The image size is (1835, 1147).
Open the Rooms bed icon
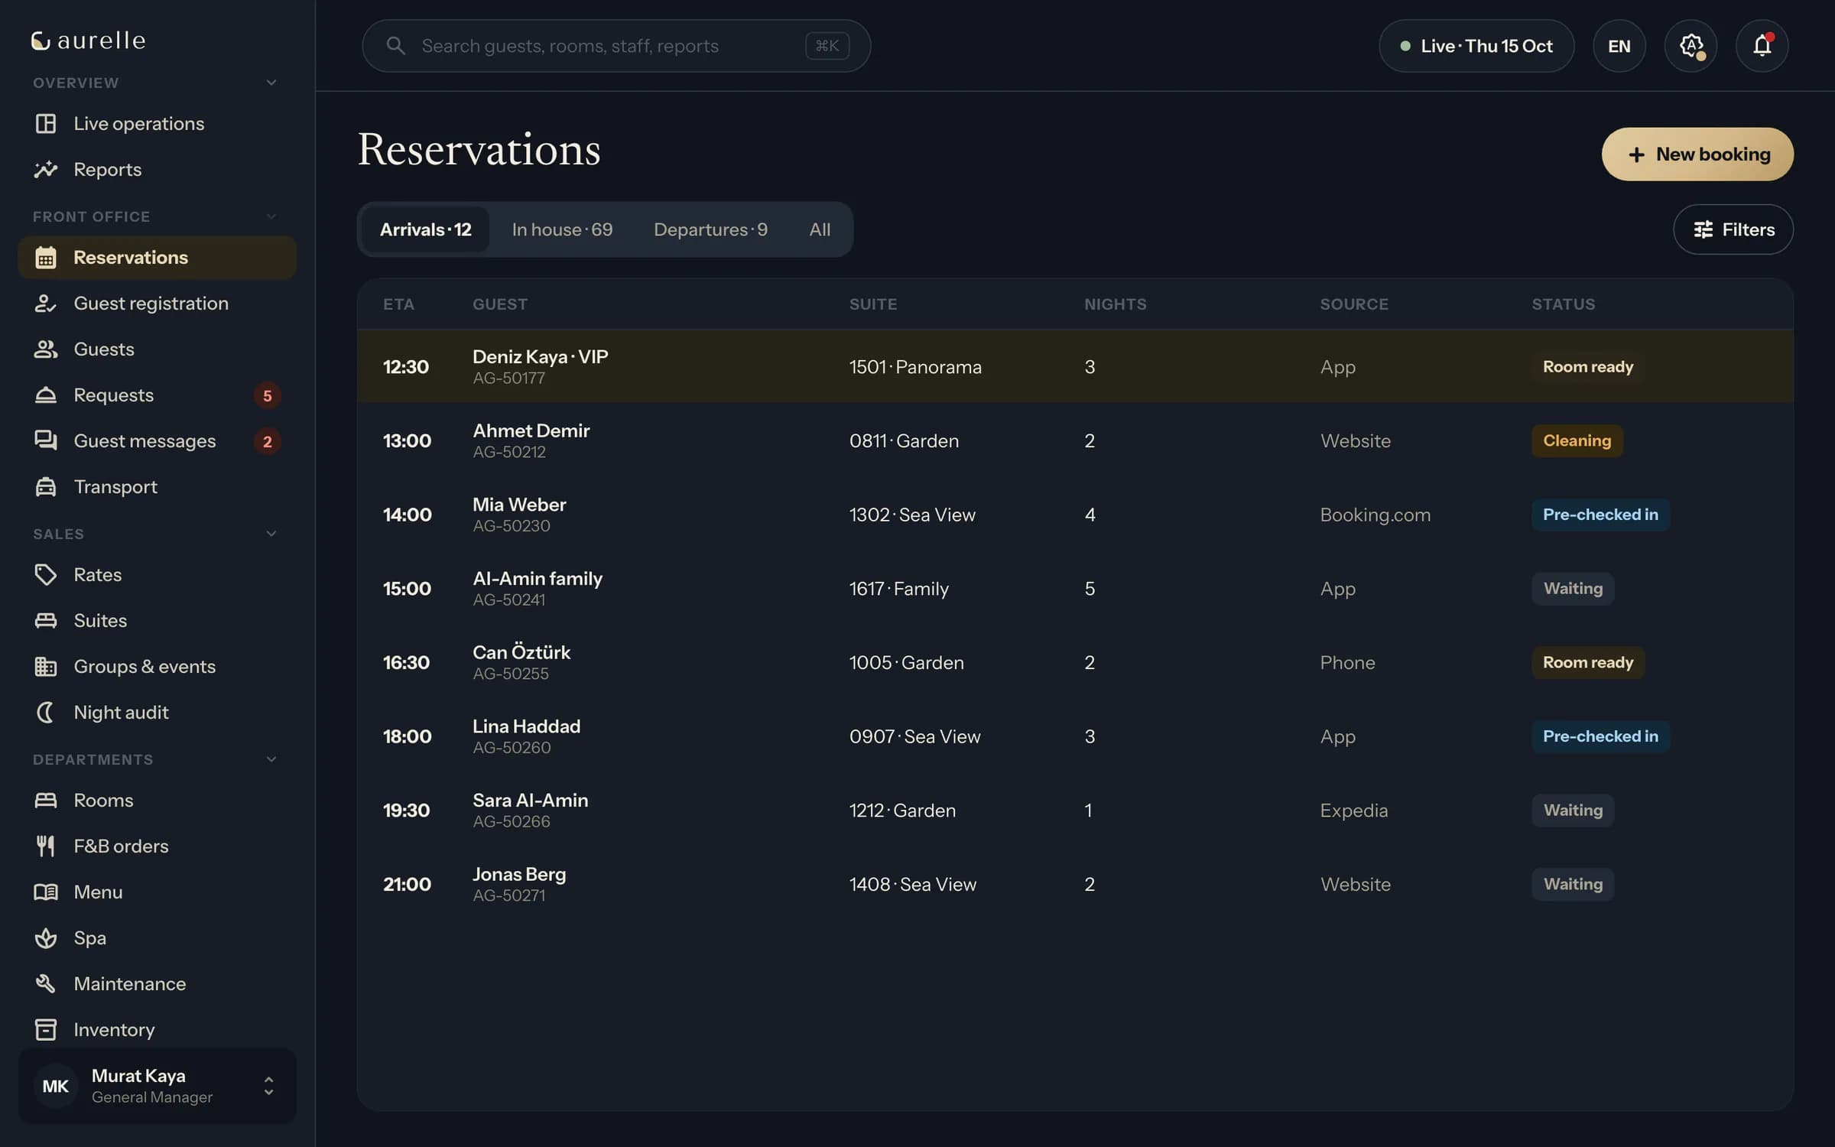pos(46,800)
